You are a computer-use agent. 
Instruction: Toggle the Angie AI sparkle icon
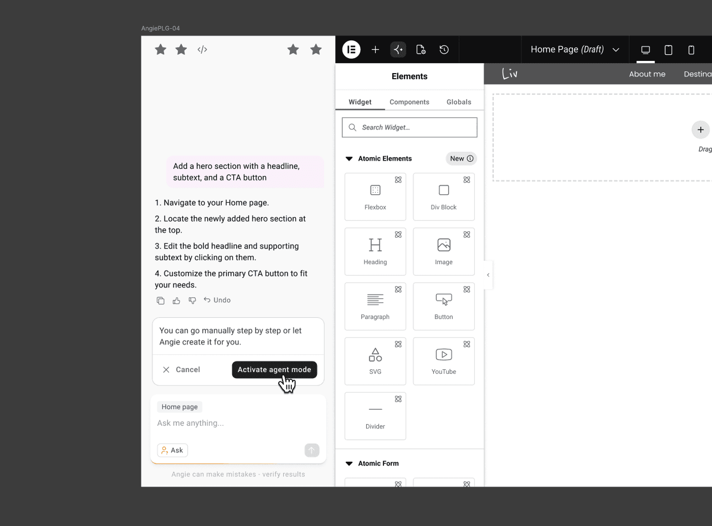(398, 49)
